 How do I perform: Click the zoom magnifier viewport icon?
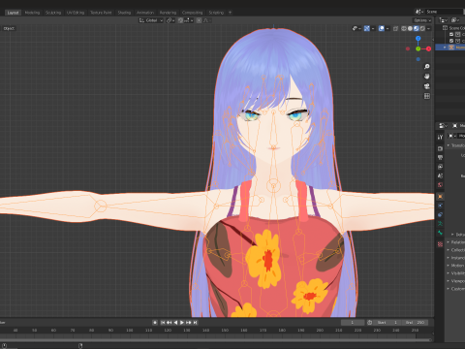click(427, 67)
